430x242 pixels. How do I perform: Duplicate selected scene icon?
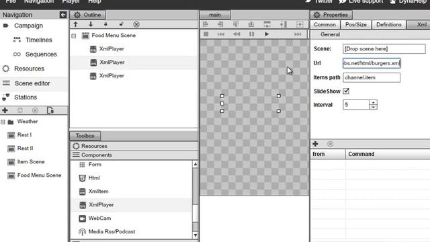tap(20, 110)
